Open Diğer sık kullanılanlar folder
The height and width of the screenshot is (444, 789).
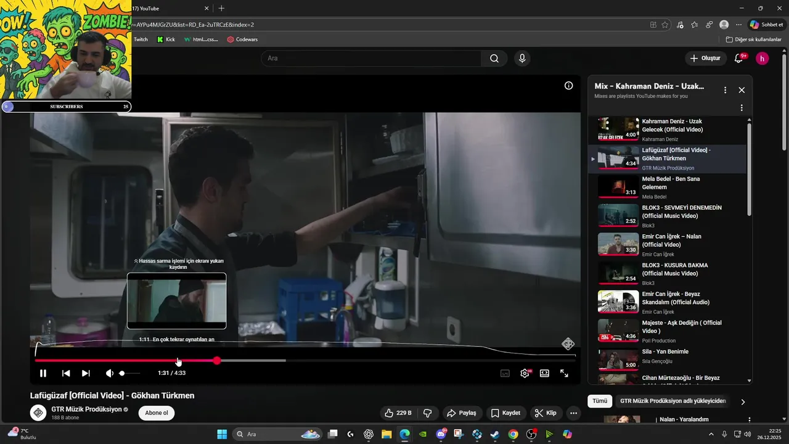click(753, 39)
